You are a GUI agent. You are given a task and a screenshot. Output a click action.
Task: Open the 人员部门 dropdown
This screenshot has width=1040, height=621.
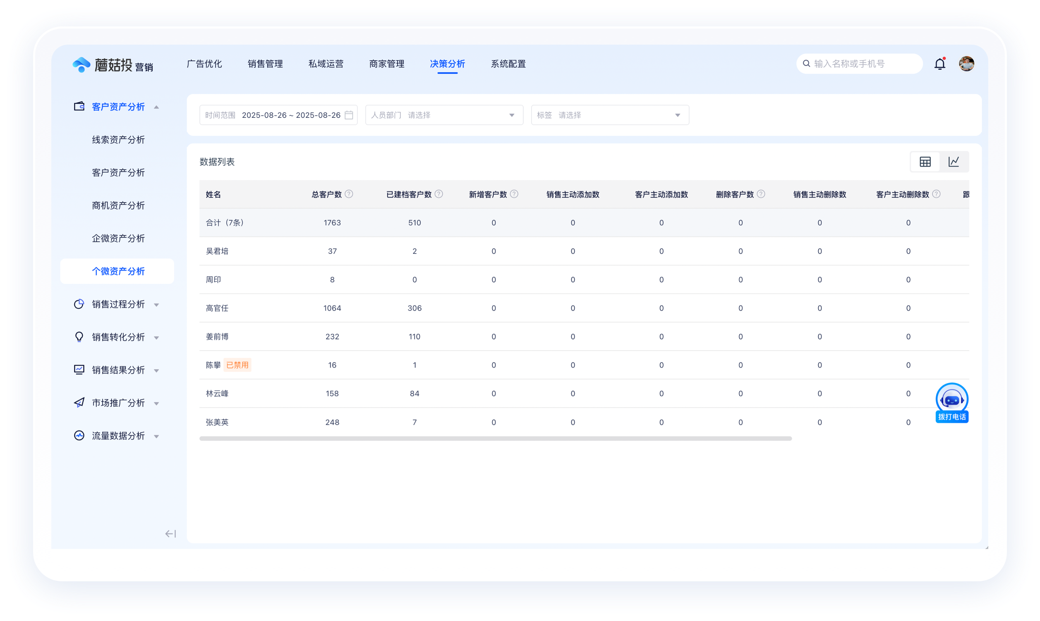(444, 115)
